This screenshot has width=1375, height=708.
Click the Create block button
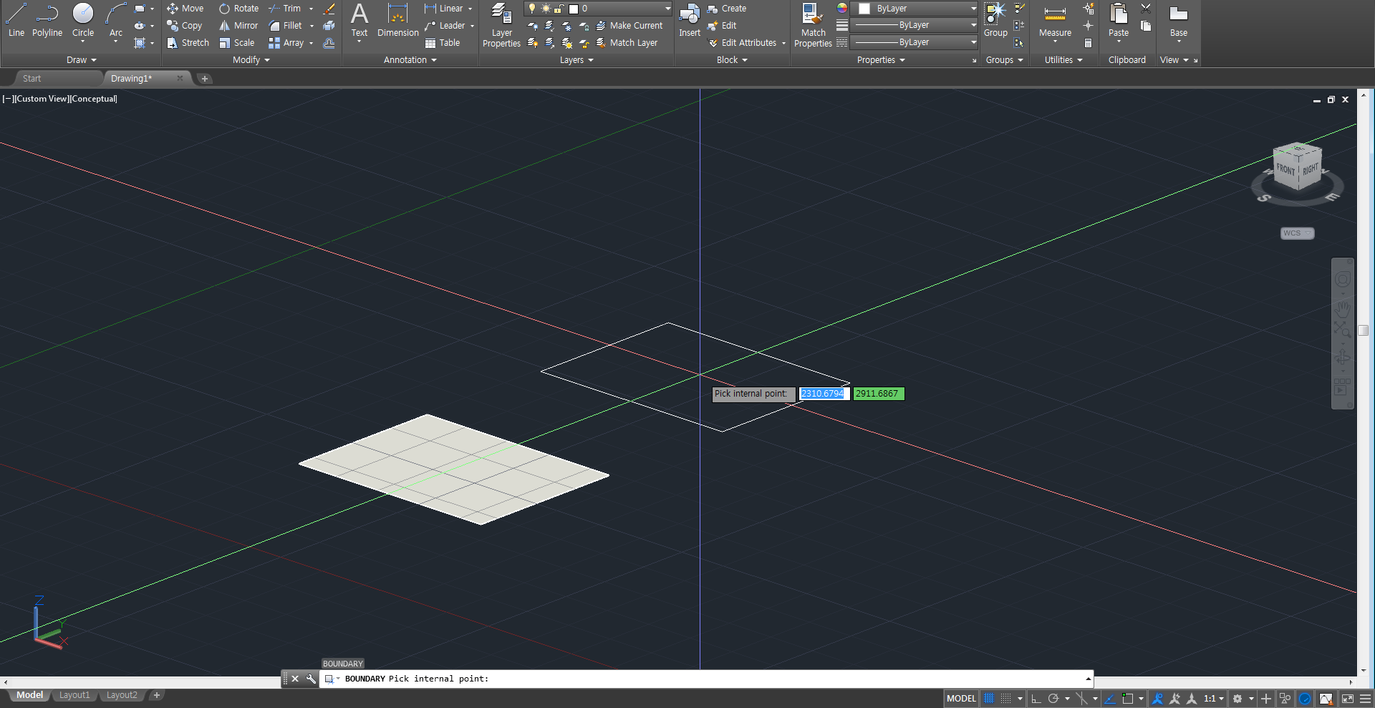[x=727, y=9]
